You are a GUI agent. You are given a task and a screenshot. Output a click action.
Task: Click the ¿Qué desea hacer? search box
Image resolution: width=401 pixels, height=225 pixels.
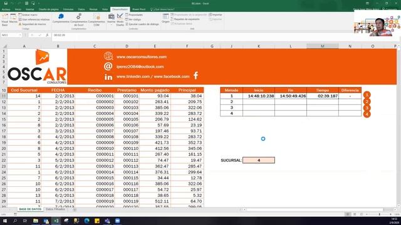click(x=162, y=9)
